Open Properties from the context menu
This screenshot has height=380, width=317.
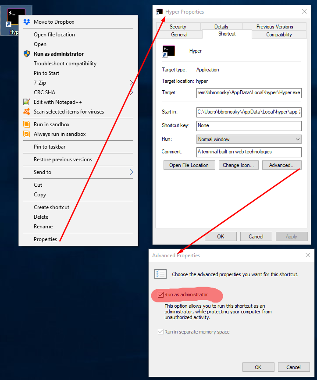coord(78,239)
